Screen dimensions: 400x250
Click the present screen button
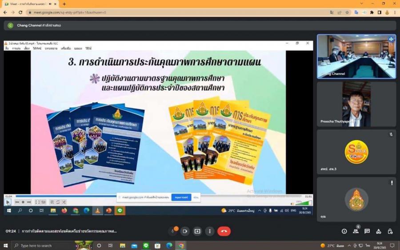197,231
